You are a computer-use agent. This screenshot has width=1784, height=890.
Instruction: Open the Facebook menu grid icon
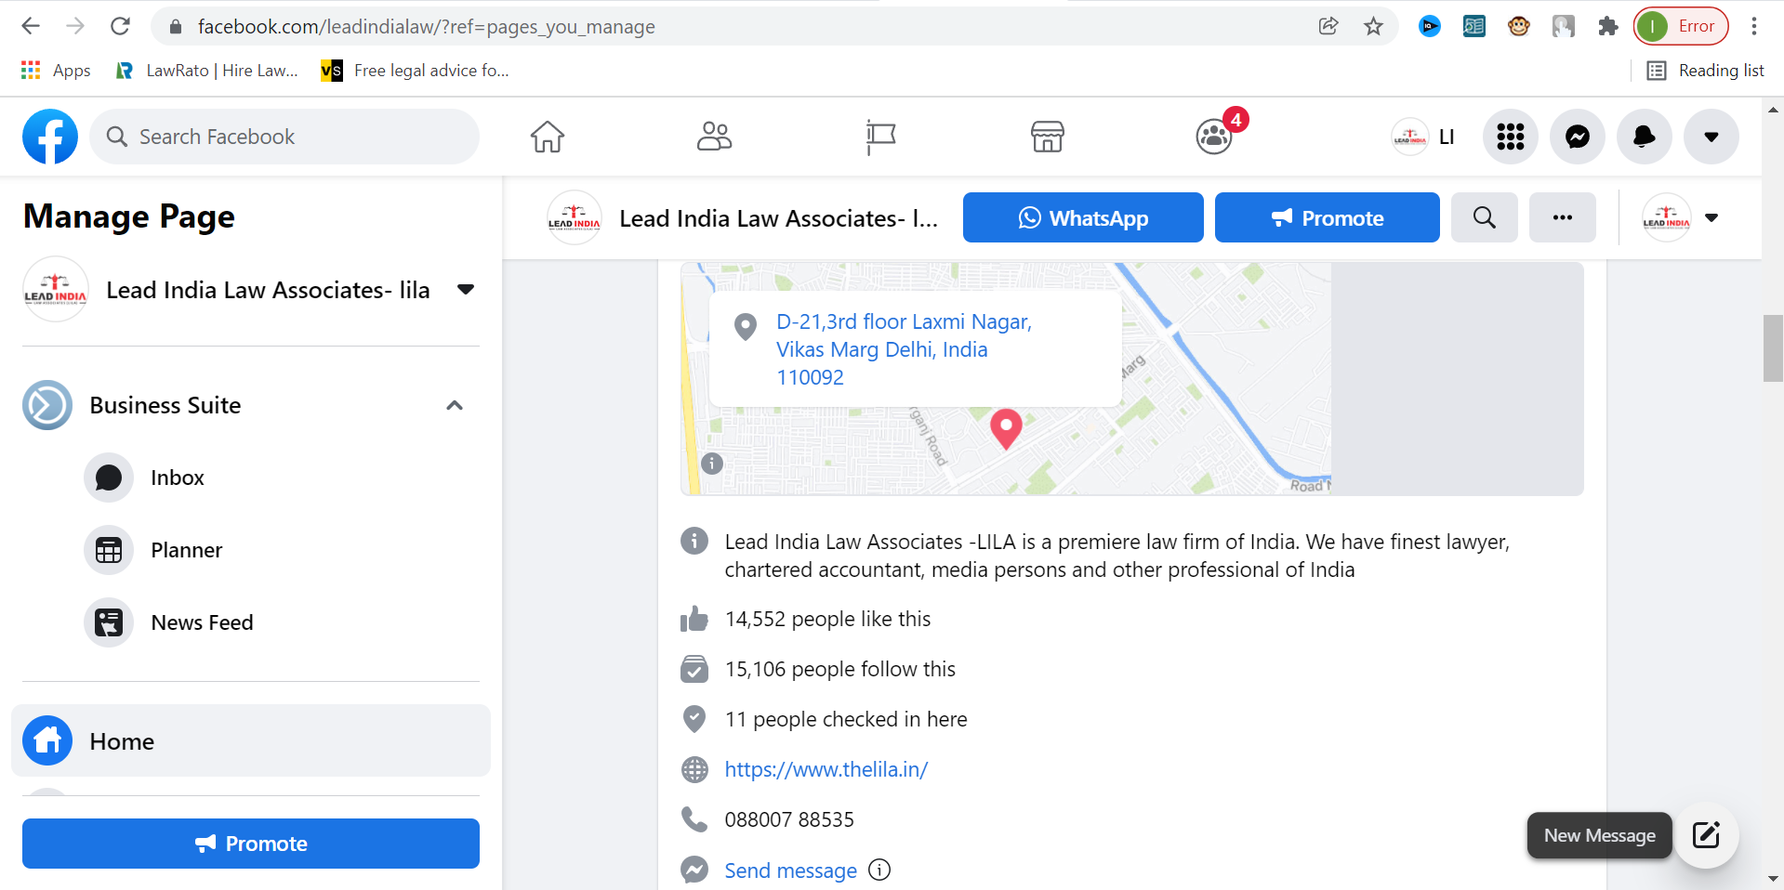1511,137
